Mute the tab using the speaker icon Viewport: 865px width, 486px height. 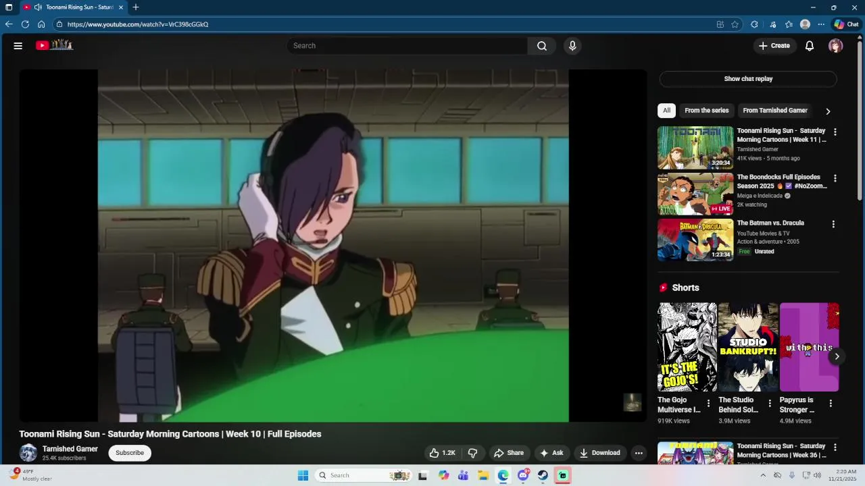[38, 7]
